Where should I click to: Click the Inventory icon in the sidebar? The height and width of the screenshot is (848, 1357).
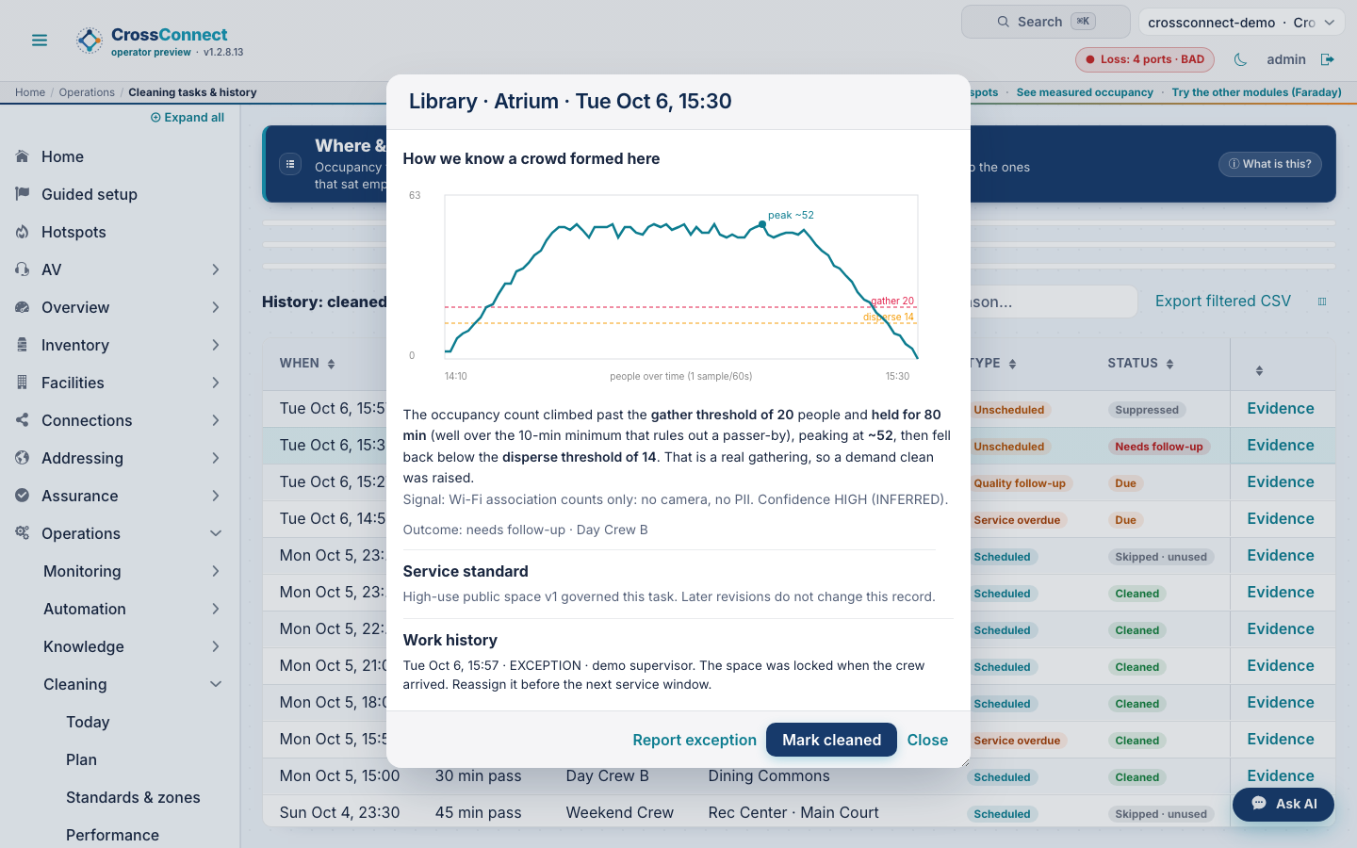point(23,345)
